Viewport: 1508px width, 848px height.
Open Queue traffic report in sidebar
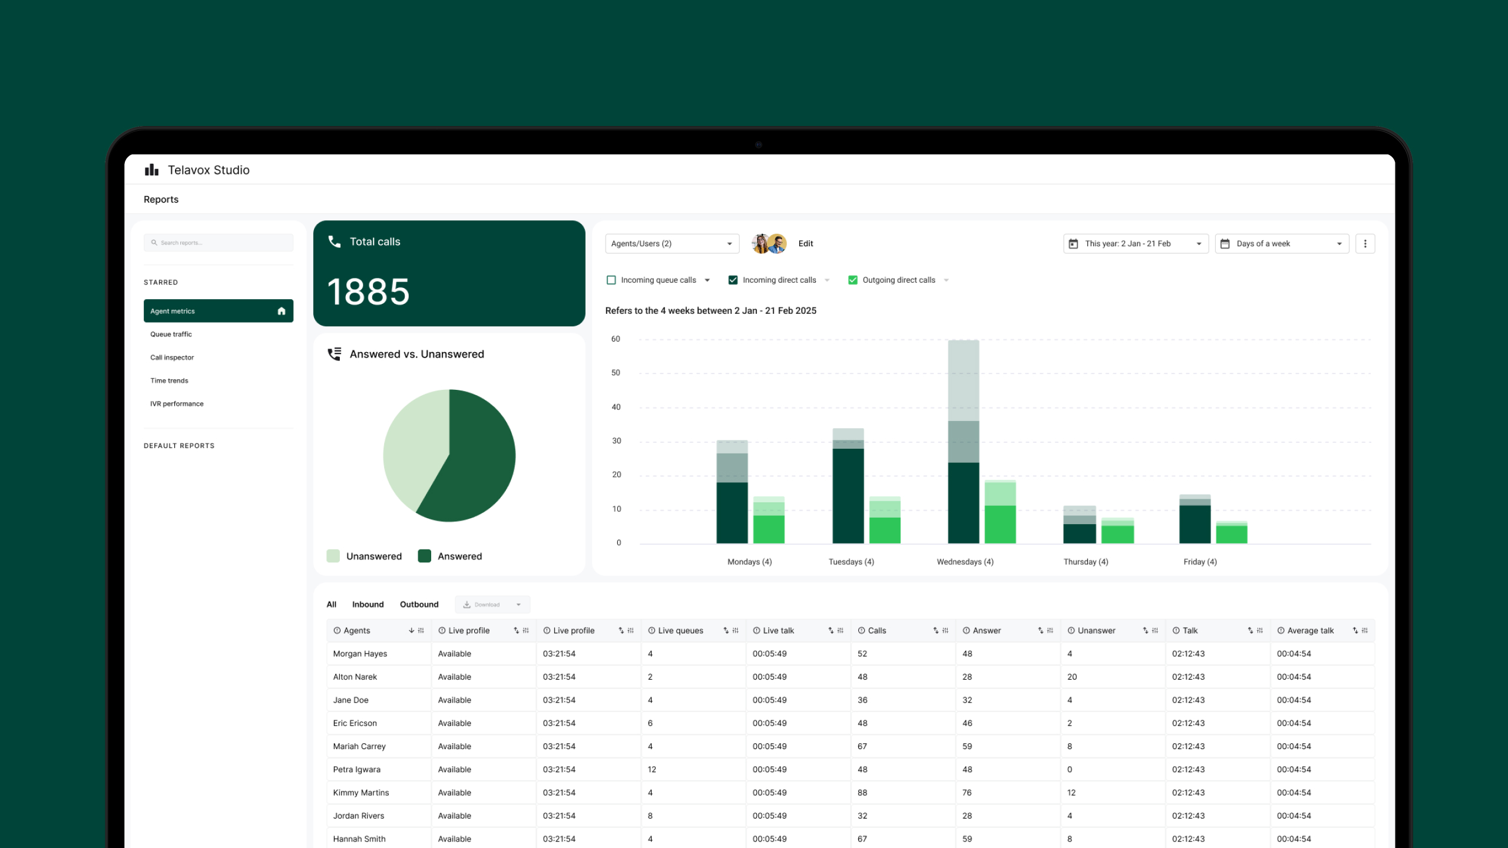click(x=171, y=334)
